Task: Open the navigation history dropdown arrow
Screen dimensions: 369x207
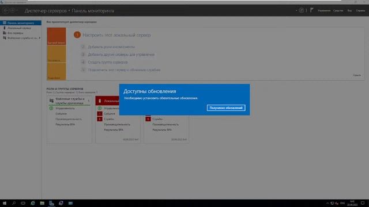Action: pos(17,10)
